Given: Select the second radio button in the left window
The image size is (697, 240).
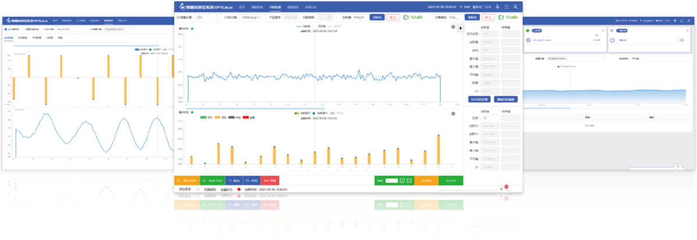Looking at the screenshot, I should click(x=24, y=29).
